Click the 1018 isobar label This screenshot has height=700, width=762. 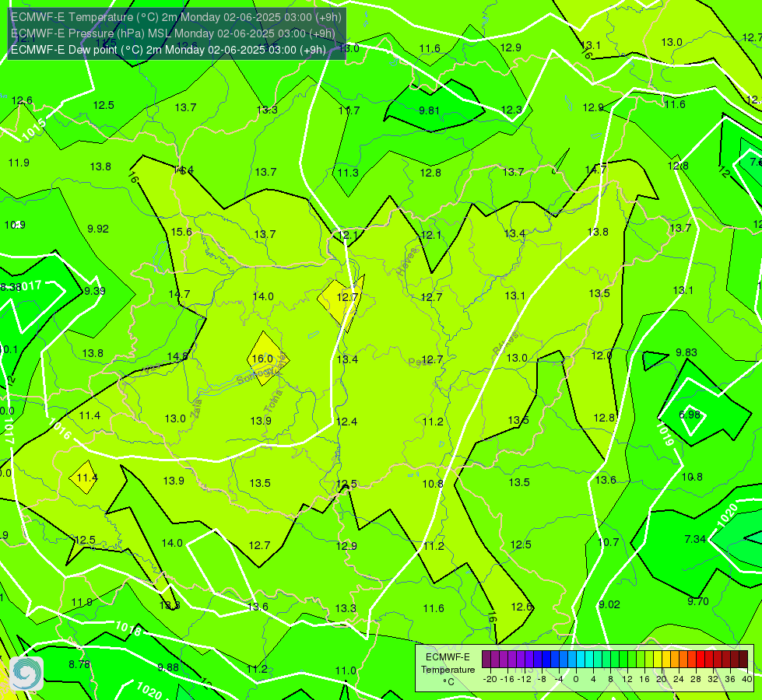coord(128,628)
